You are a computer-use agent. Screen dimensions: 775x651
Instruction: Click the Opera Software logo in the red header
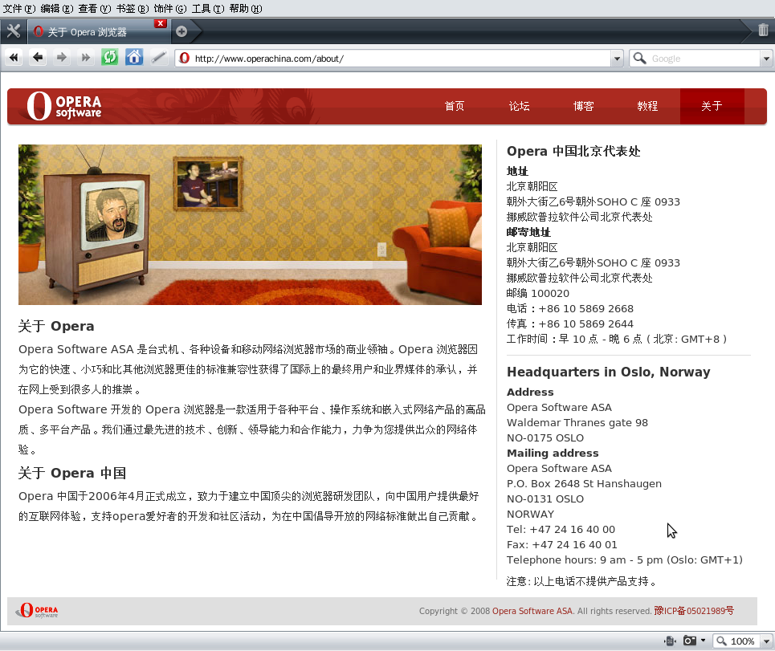pos(64,106)
